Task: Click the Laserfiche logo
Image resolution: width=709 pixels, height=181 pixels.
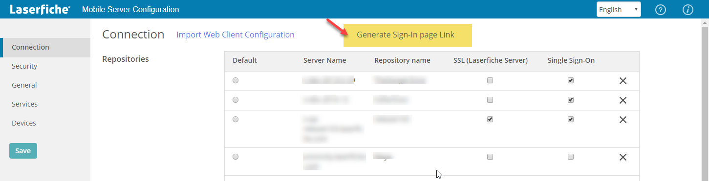Action: (40, 9)
